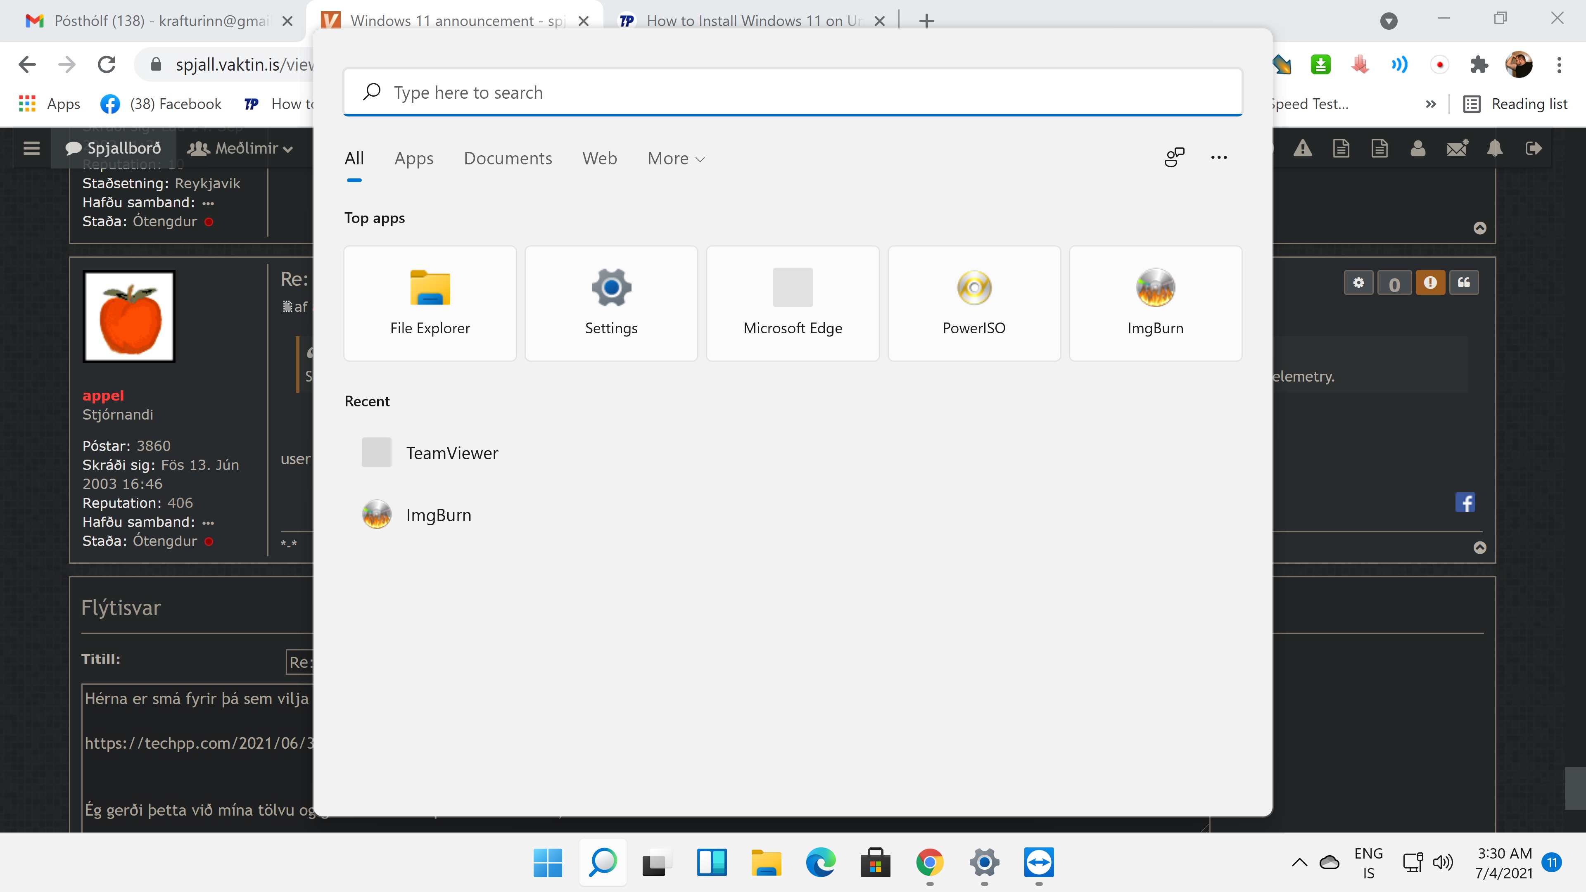1586x892 pixels.
Task: Open the More filter dropdown in search
Action: (x=675, y=158)
